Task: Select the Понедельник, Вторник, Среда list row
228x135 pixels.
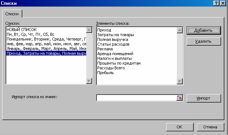Action: click(x=46, y=39)
